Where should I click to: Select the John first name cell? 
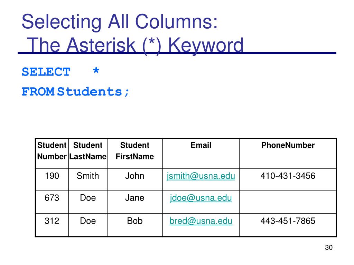pyautogui.click(x=135, y=179)
